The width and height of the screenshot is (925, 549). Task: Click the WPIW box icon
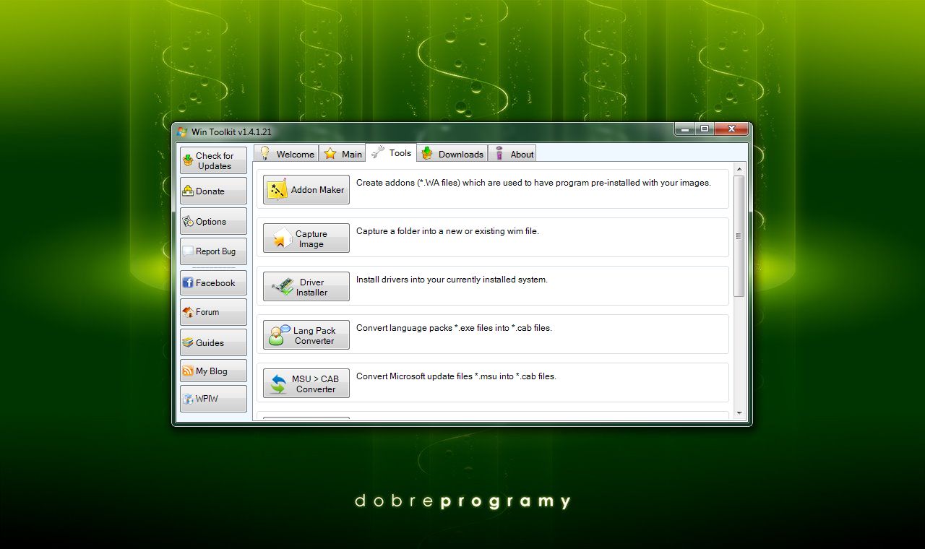188,399
